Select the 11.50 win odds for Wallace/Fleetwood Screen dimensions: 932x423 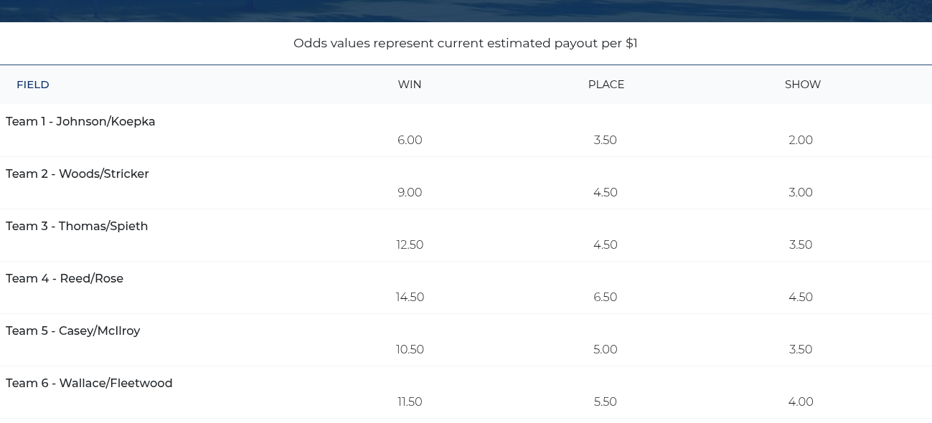pos(410,402)
